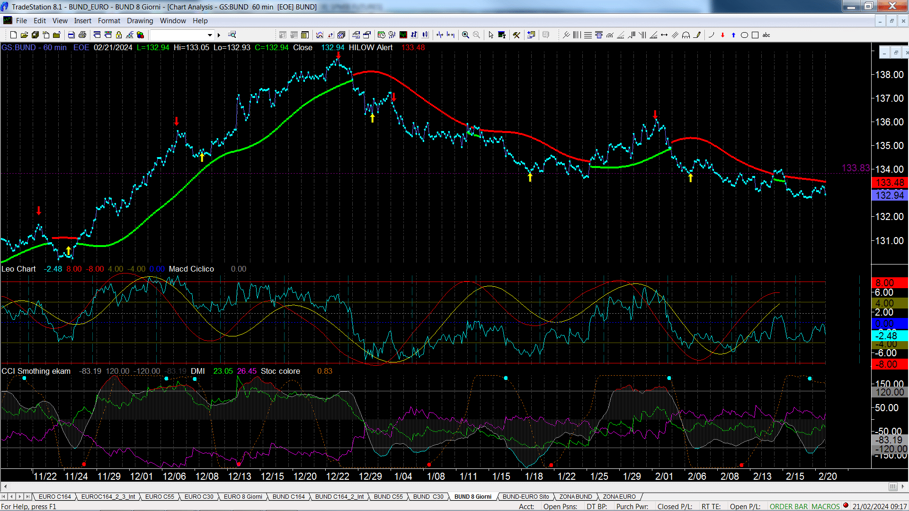
Task: Switch to the EUROC164_2_3_Int tab
Action: pos(108,497)
